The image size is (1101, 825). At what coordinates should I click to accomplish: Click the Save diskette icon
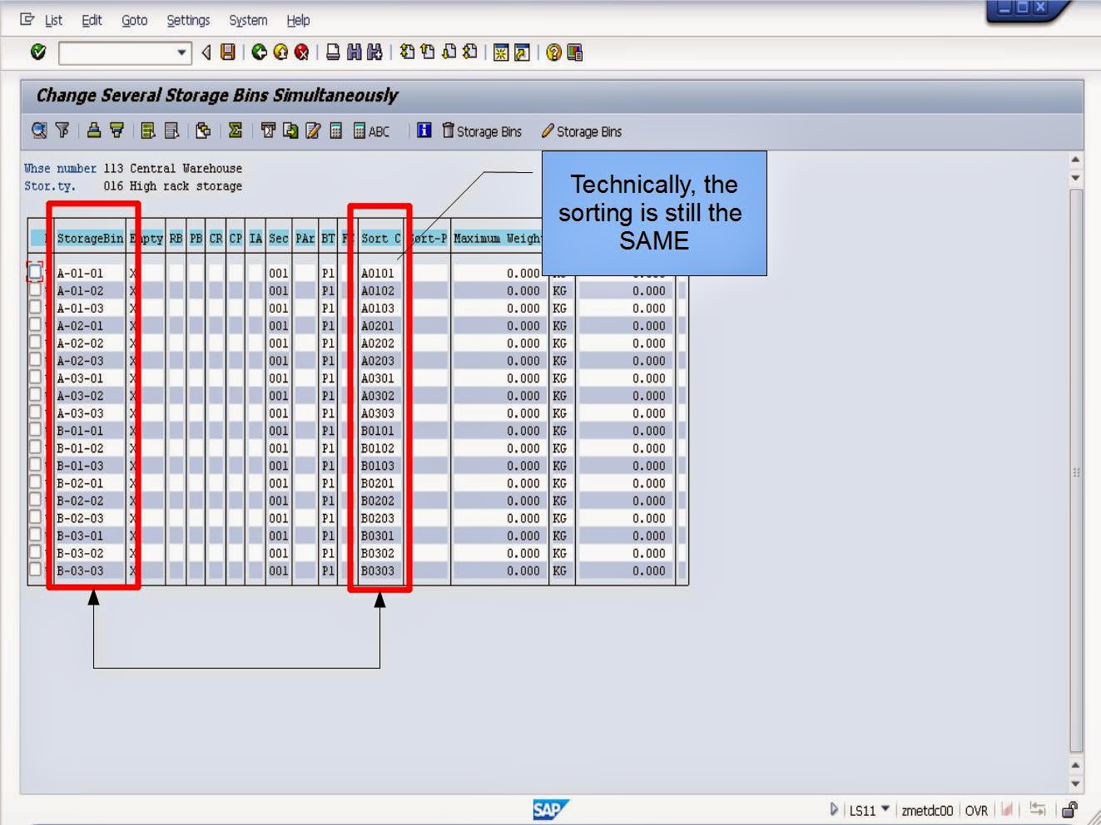226,52
